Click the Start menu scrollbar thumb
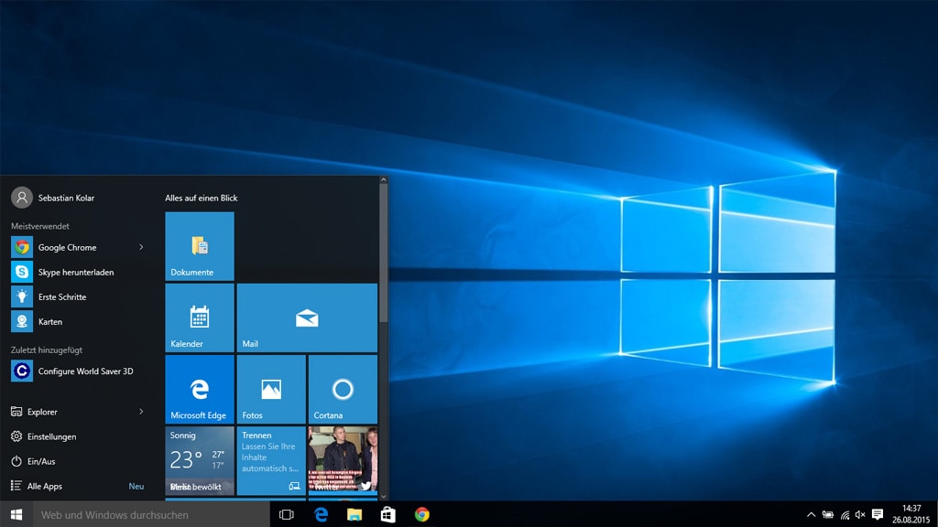Image resolution: width=938 pixels, height=527 pixels. point(384,253)
